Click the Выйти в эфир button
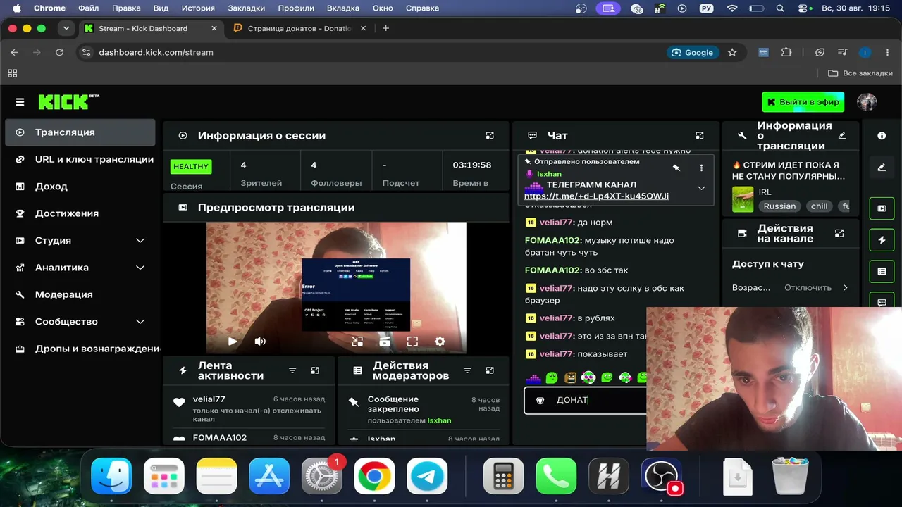The width and height of the screenshot is (902, 507). [x=803, y=102]
